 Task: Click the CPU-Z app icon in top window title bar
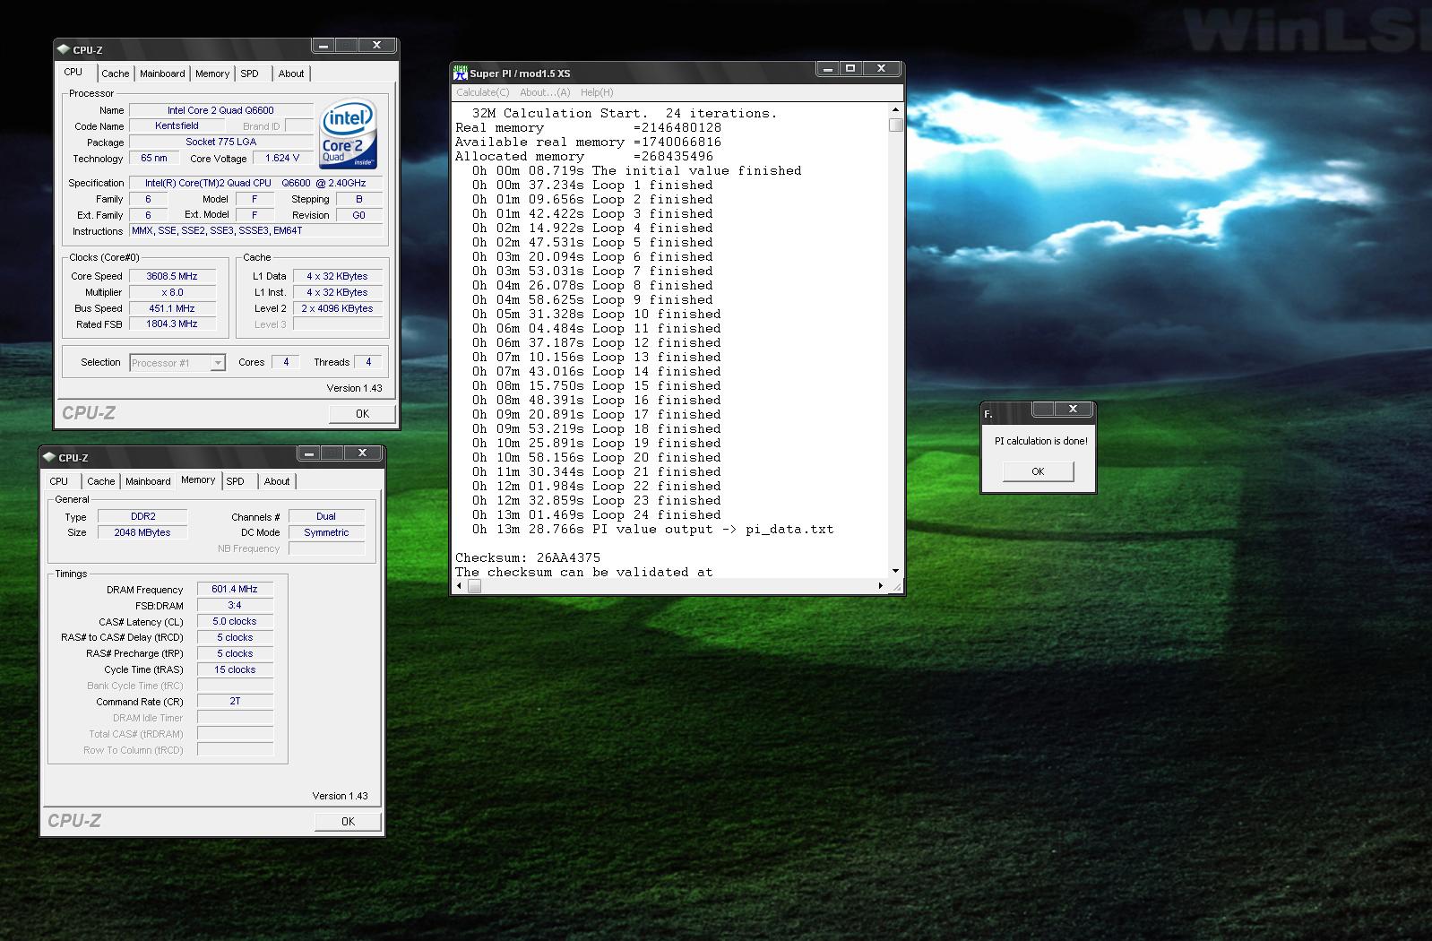[63, 49]
